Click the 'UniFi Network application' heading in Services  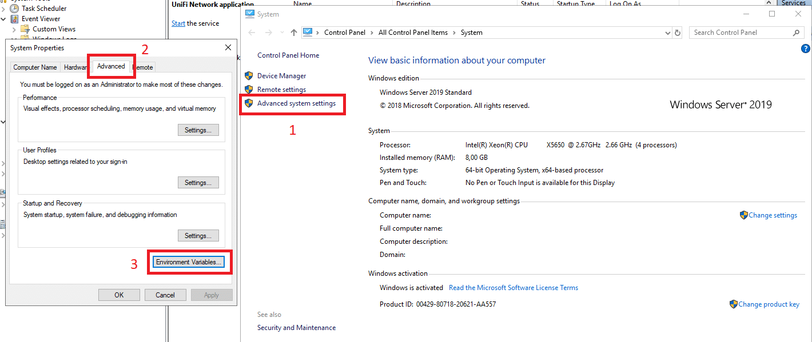[x=213, y=5]
